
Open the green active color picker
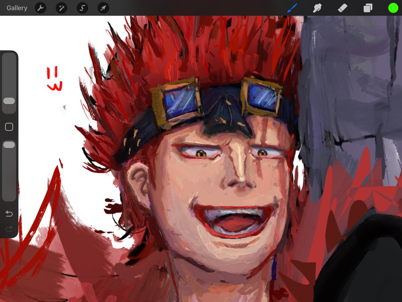coord(393,8)
